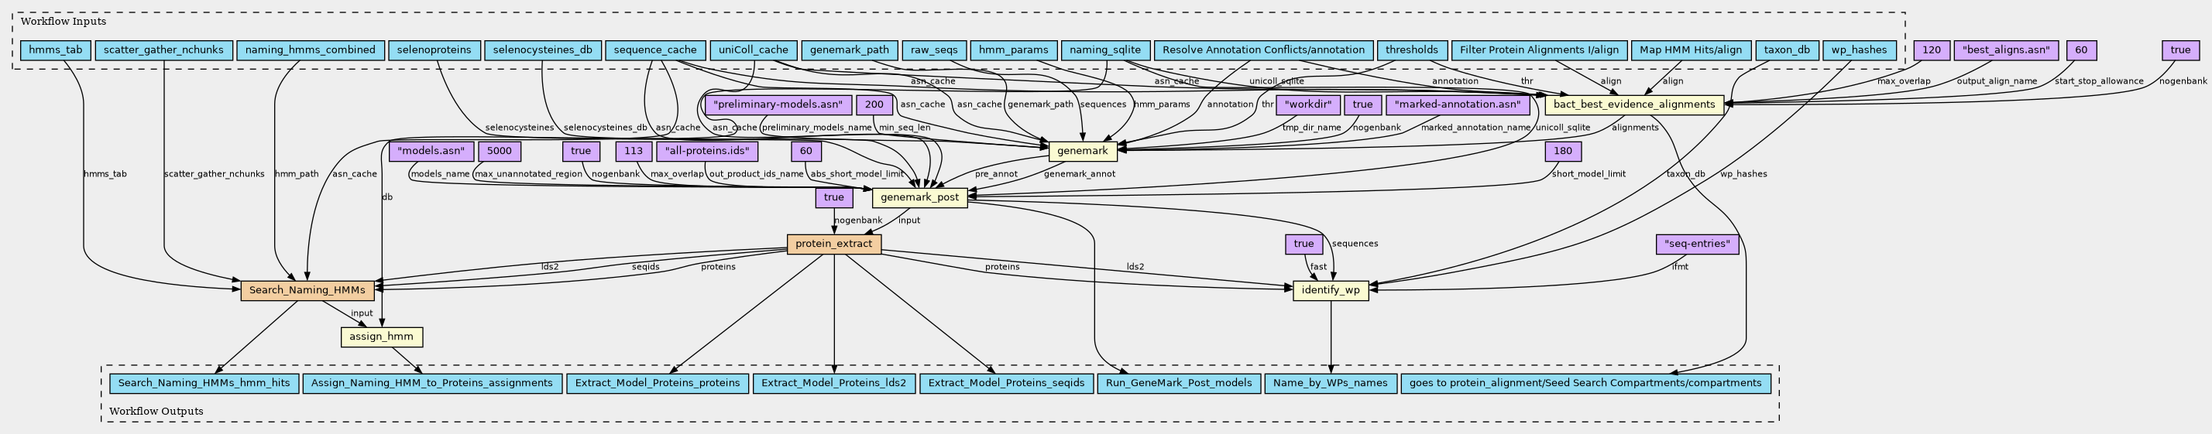Viewport: 2212px width, 434px height.
Task: Click the wp_hashes input node
Action: click(1858, 50)
